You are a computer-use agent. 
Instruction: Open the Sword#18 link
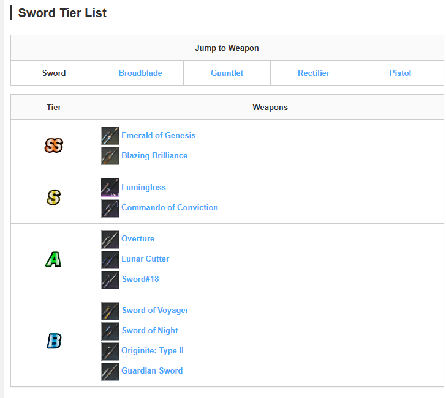point(140,279)
